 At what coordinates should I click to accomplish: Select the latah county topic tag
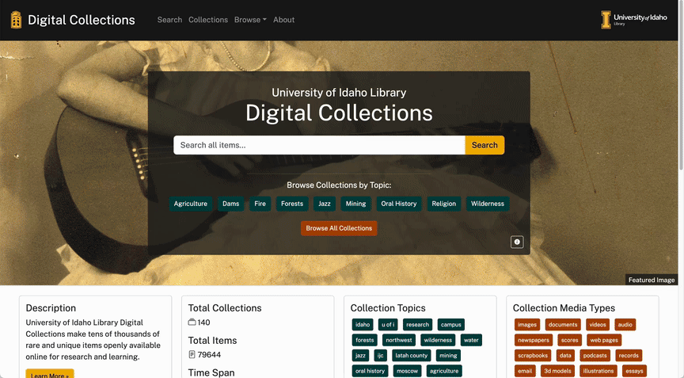point(412,356)
